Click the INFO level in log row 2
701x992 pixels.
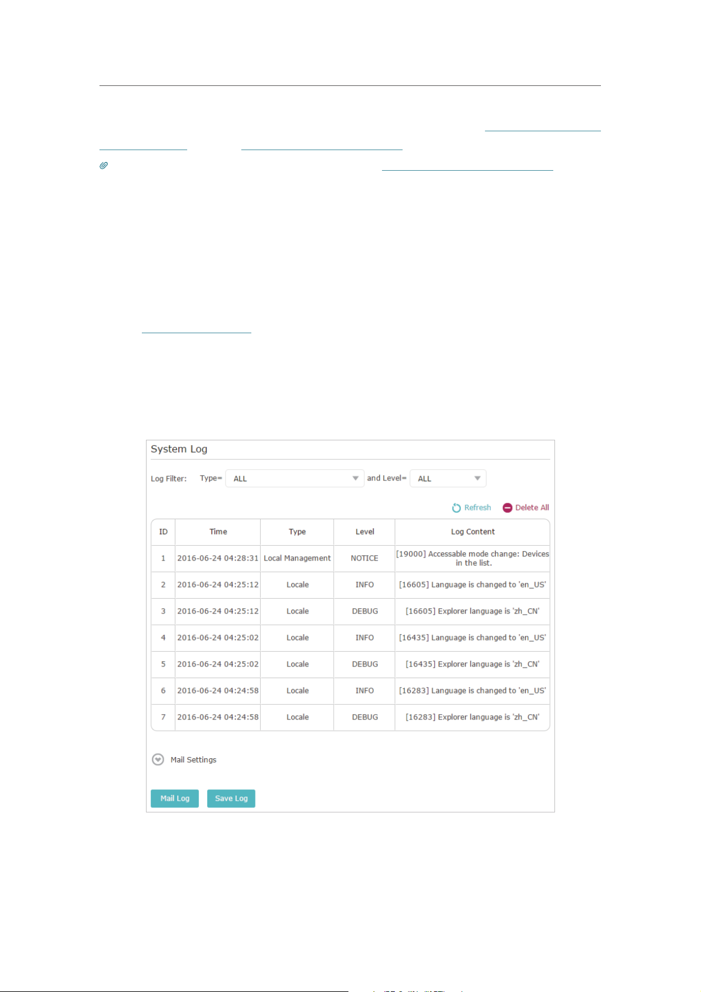[x=365, y=585]
